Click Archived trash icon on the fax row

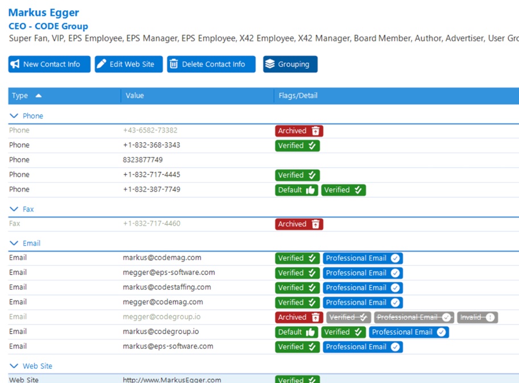315,224
